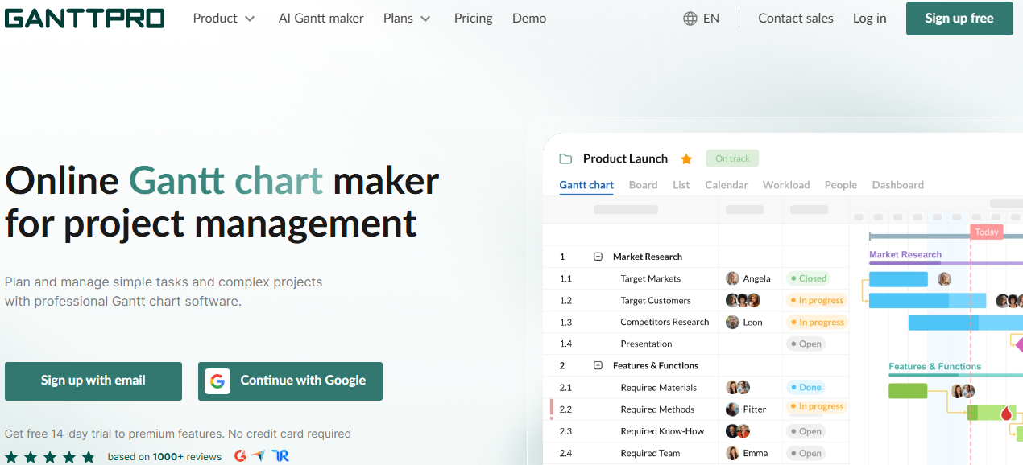Viewport: 1023px width, 465px height.
Task: Click the Presentation task name
Action: pos(646,344)
